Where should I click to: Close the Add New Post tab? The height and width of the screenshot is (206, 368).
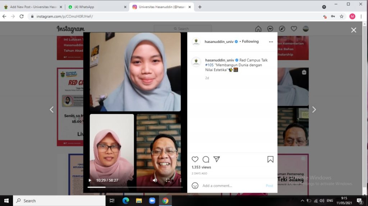pyautogui.click(x=61, y=7)
